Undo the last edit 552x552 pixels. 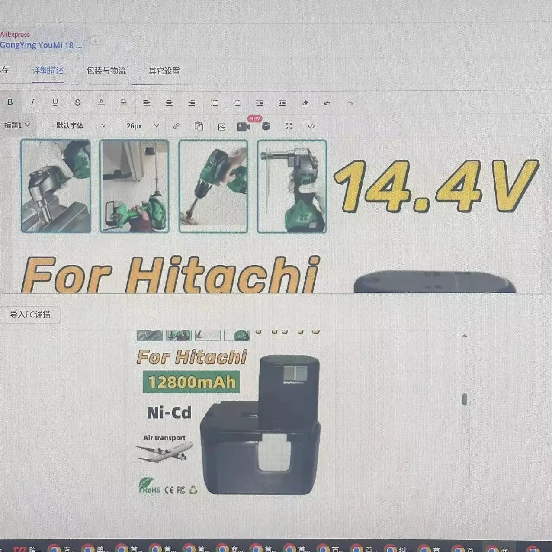tap(327, 103)
